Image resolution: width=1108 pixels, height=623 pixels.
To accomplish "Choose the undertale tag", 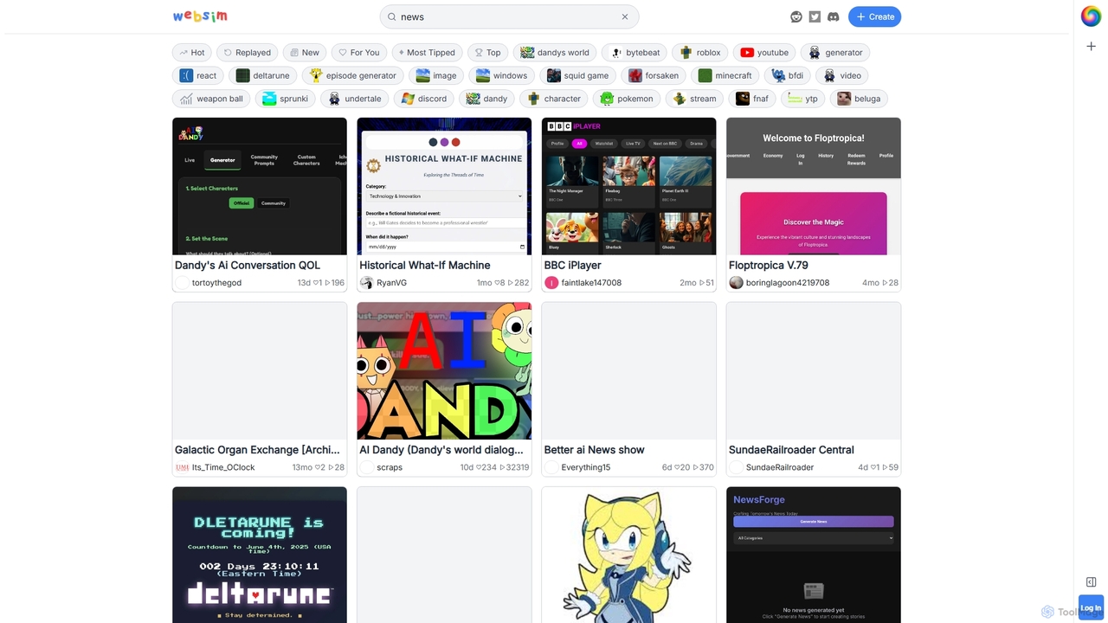I will point(355,99).
